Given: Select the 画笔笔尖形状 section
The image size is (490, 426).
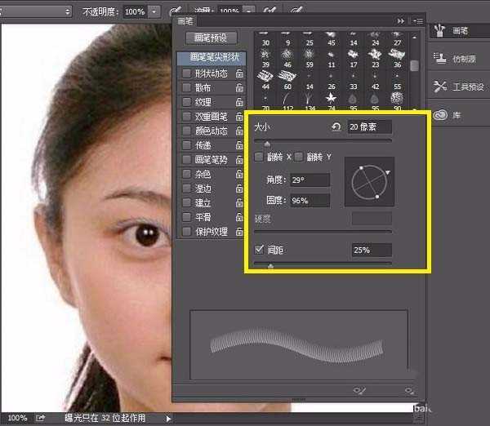Looking at the screenshot, I should (211, 58).
